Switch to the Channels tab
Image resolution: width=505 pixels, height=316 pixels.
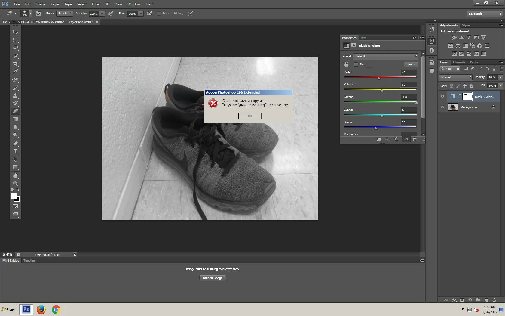click(x=459, y=62)
